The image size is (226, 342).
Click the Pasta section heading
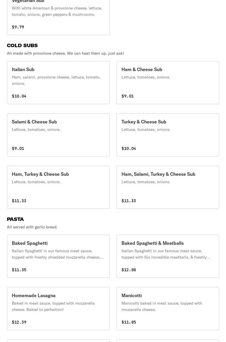(x=15, y=219)
